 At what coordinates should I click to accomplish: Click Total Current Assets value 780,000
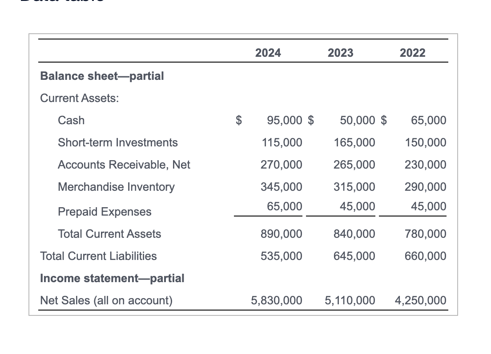(x=425, y=234)
